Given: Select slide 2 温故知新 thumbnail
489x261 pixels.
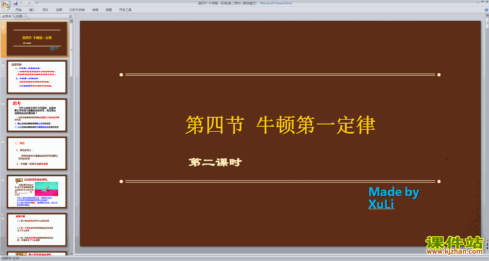Looking at the screenshot, I should (x=37, y=77).
